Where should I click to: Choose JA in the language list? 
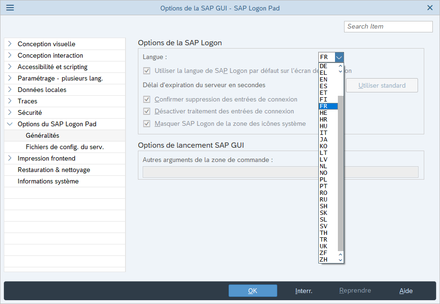coord(328,140)
